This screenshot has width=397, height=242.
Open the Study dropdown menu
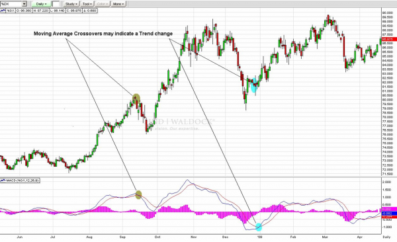coord(71,4)
